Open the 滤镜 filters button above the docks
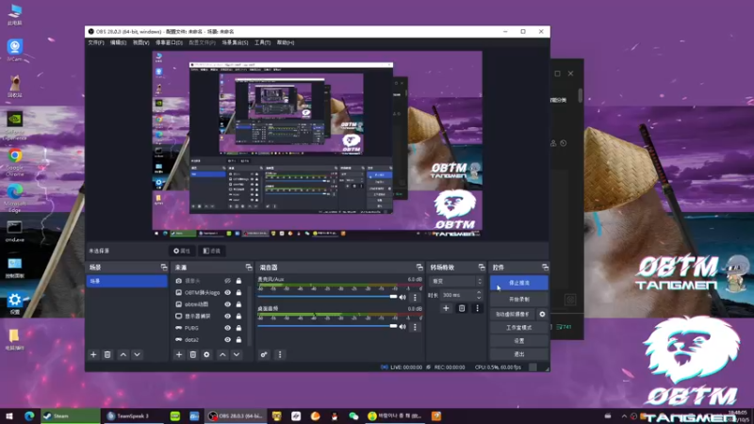Image resolution: width=754 pixels, height=424 pixels. click(211, 251)
